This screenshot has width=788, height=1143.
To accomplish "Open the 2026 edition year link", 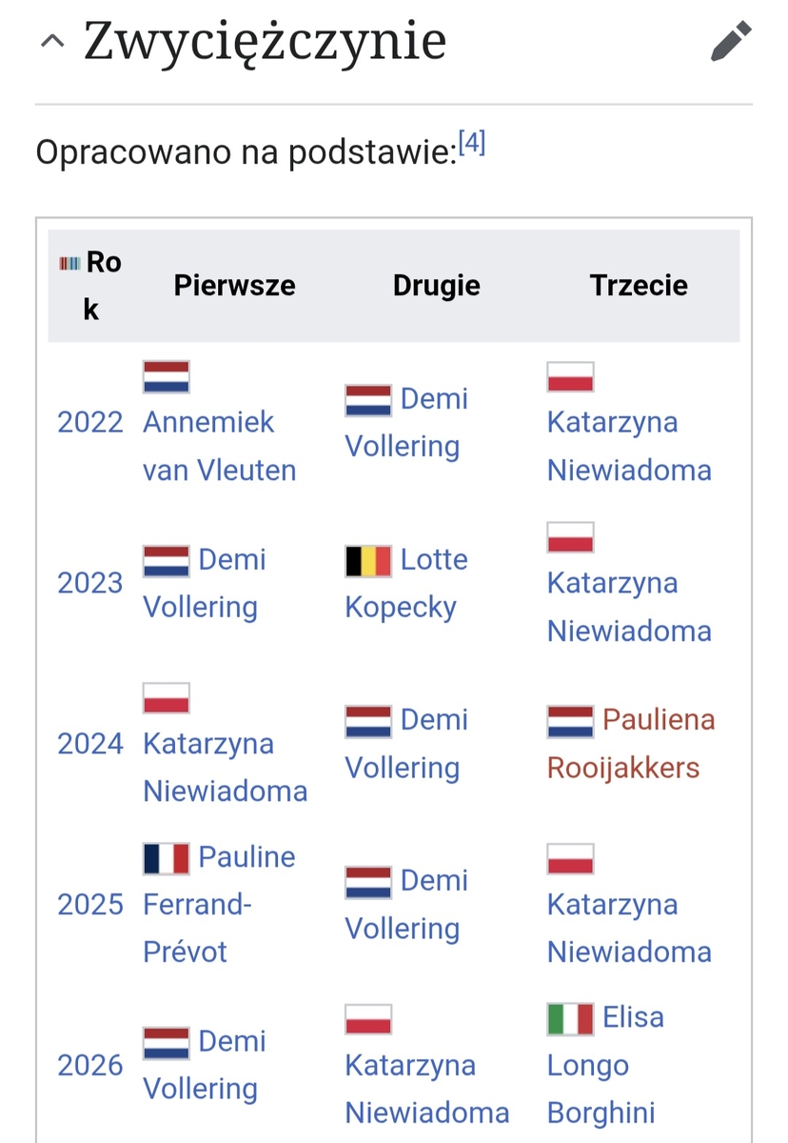I will click(90, 1065).
